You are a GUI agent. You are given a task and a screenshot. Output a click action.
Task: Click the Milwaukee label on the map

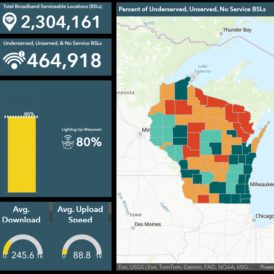pos(262,185)
